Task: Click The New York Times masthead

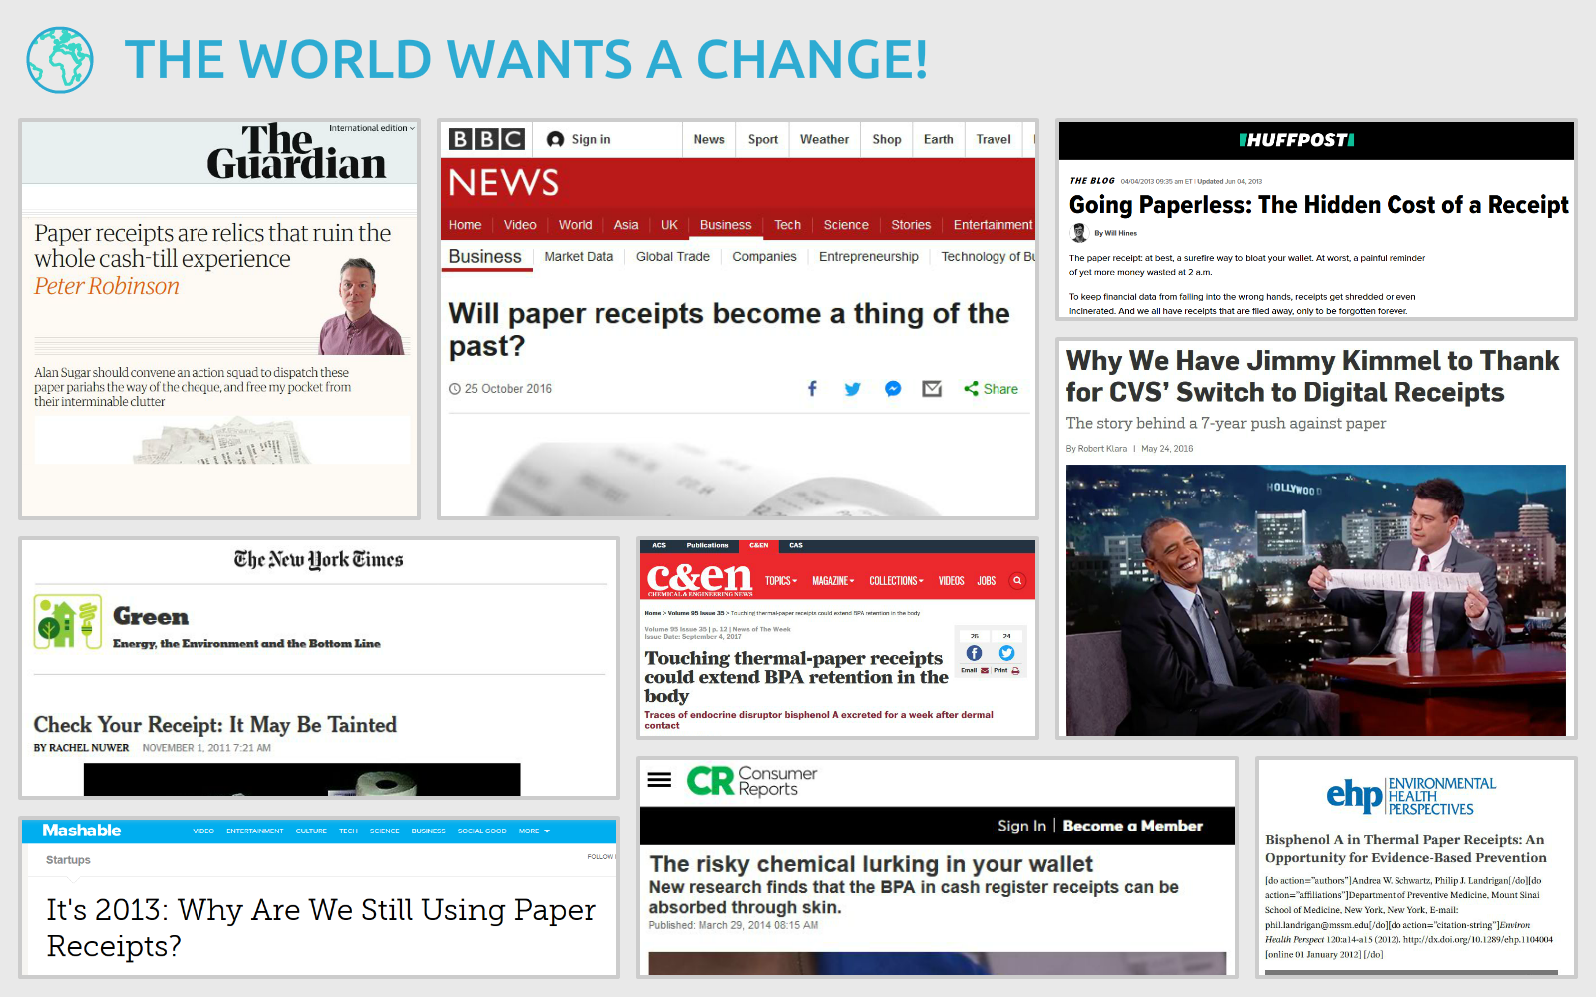Action: pyautogui.click(x=319, y=559)
